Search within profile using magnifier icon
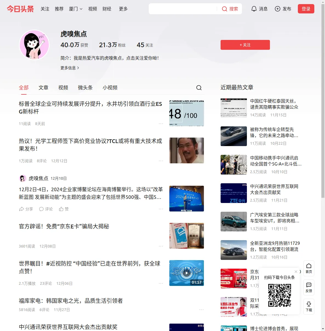 point(199,88)
